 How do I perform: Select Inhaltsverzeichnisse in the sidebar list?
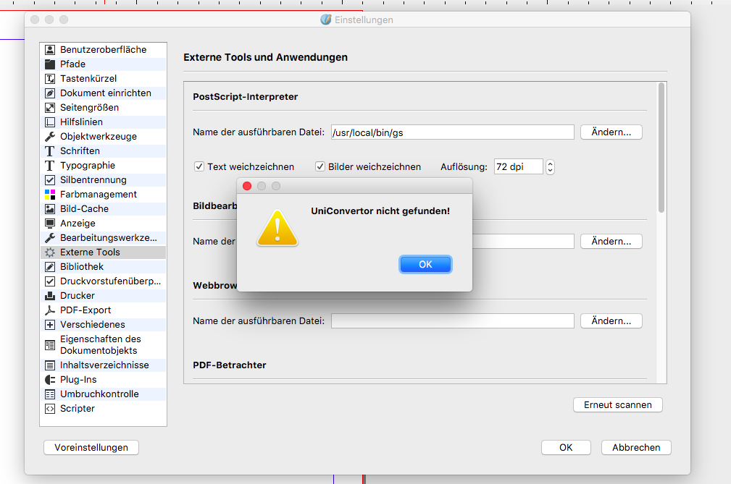coord(104,365)
